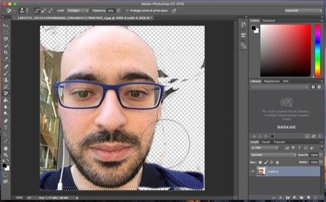Screen dimensions: 326x202
Task: Select the Livello 0 layer row
Action: point(285,172)
